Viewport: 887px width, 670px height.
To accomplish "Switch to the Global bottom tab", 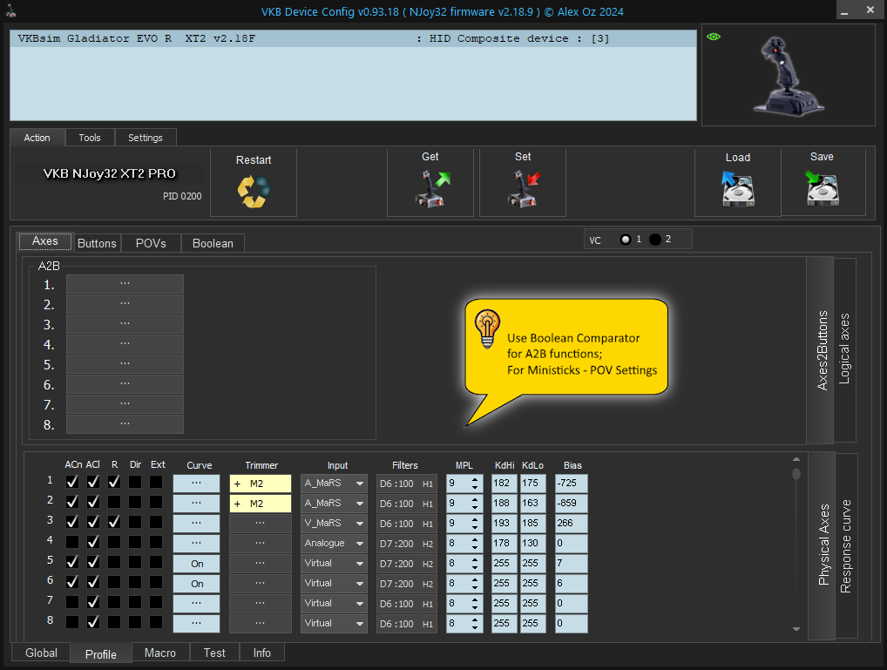I will click(x=41, y=653).
